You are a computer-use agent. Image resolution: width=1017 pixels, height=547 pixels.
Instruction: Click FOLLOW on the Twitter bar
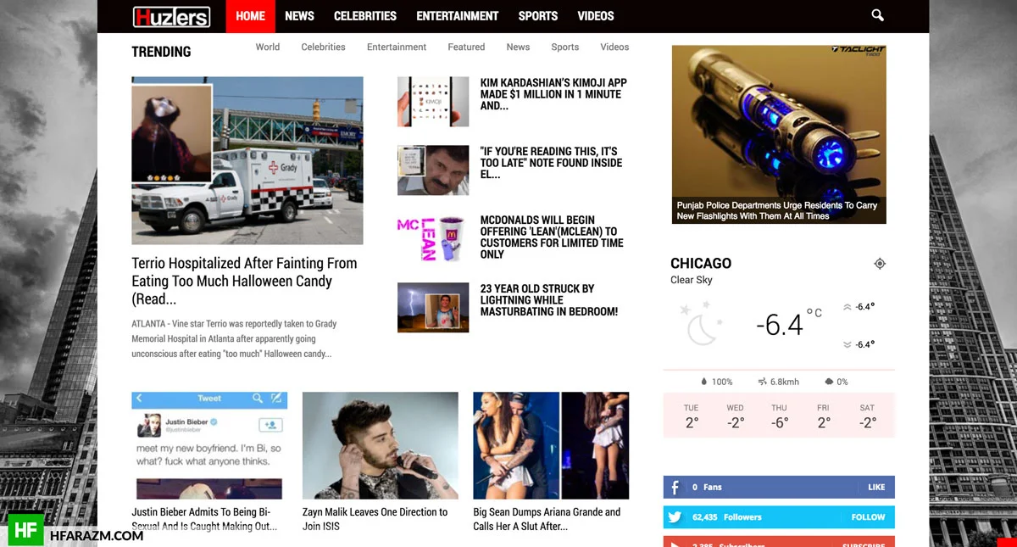tap(868, 516)
